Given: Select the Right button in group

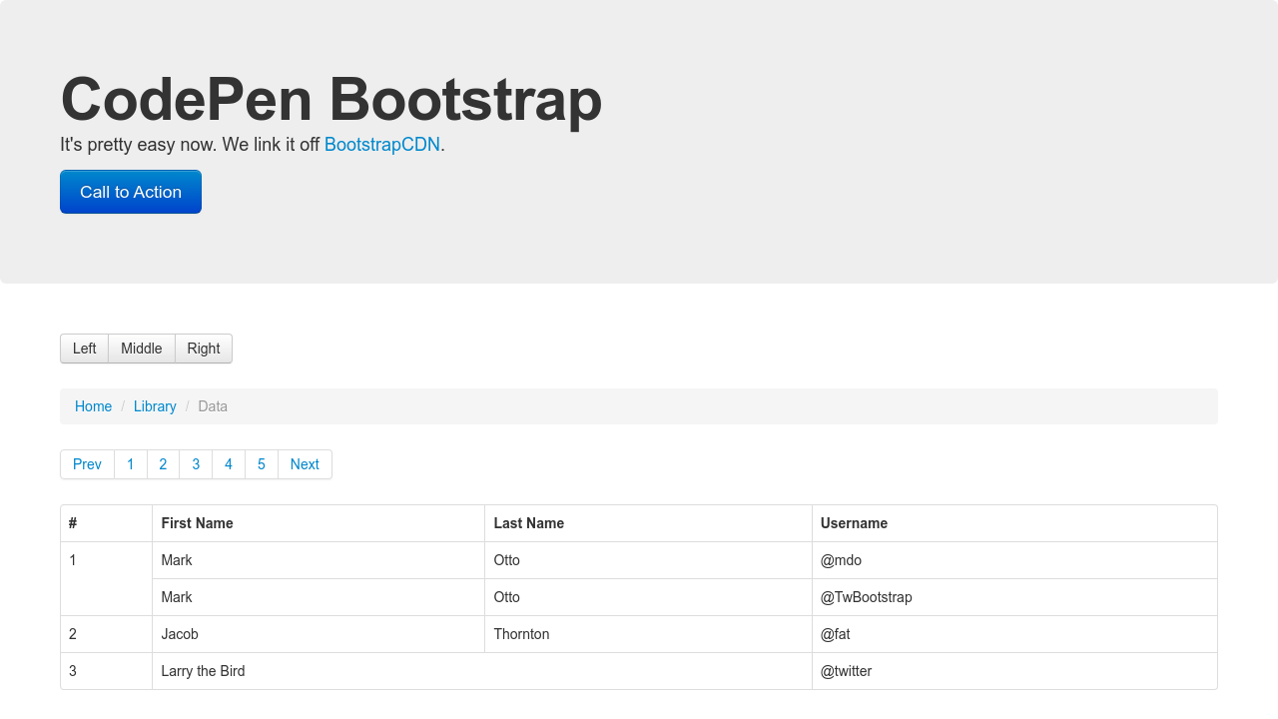Looking at the screenshot, I should (x=204, y=349).
